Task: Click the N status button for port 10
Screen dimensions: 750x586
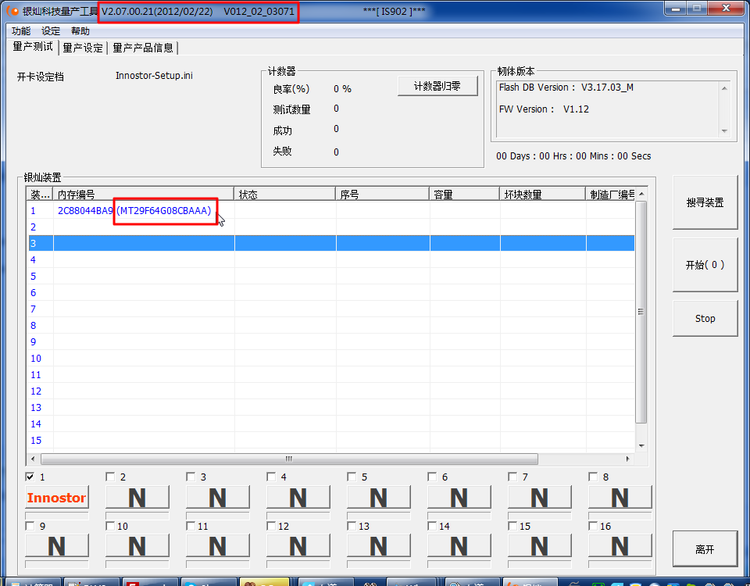Action: [137, 546]
